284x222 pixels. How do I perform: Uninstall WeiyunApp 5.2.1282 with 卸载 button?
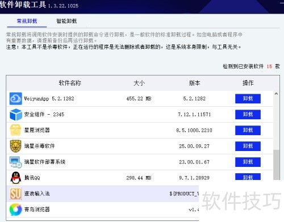point(248,99)
